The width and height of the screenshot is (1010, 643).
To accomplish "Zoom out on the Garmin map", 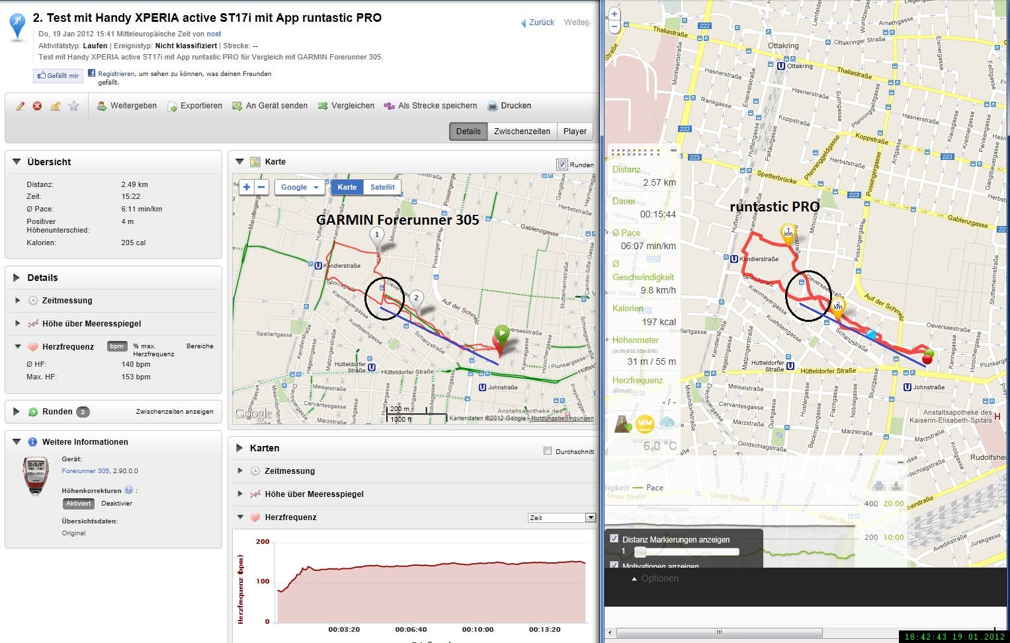I will pos(261,187).
